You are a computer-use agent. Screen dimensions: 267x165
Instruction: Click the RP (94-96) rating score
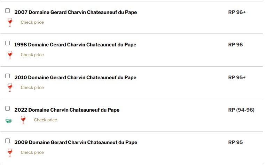241,110
